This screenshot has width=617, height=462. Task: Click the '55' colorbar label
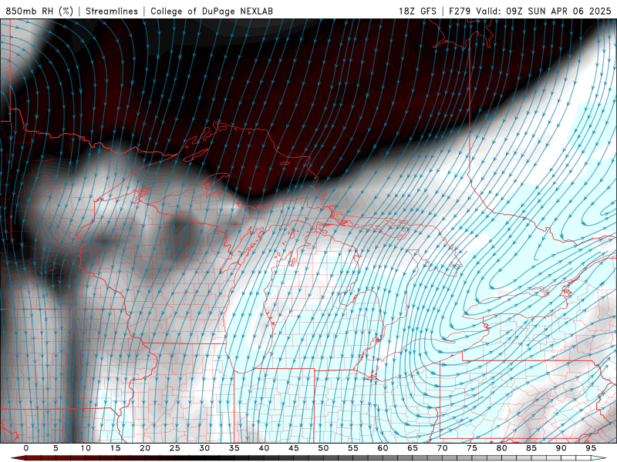[x=353, y=448]
